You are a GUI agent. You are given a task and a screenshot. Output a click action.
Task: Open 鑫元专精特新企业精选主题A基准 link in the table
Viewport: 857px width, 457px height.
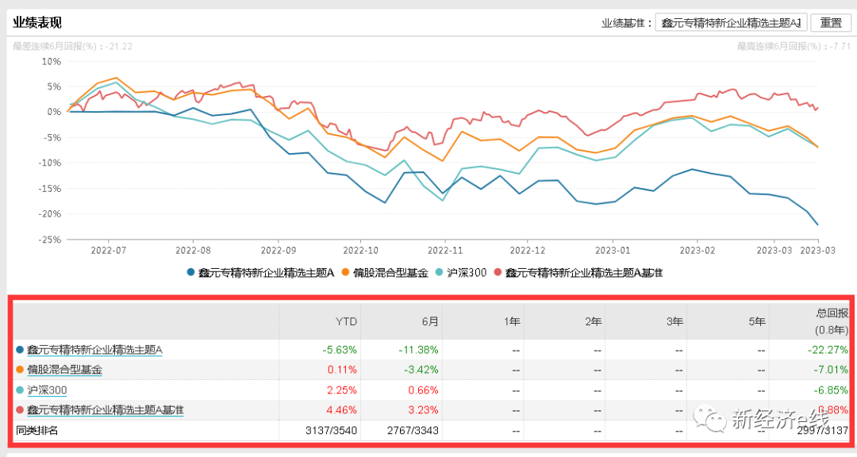pyautogui.click(x=105, y=410)
